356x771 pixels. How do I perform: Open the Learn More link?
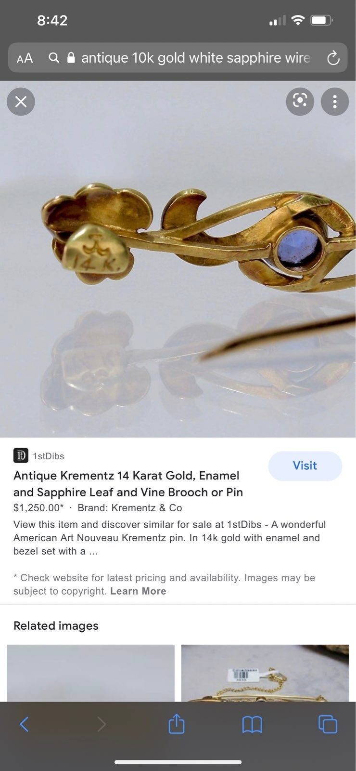[x=138, y=591]
